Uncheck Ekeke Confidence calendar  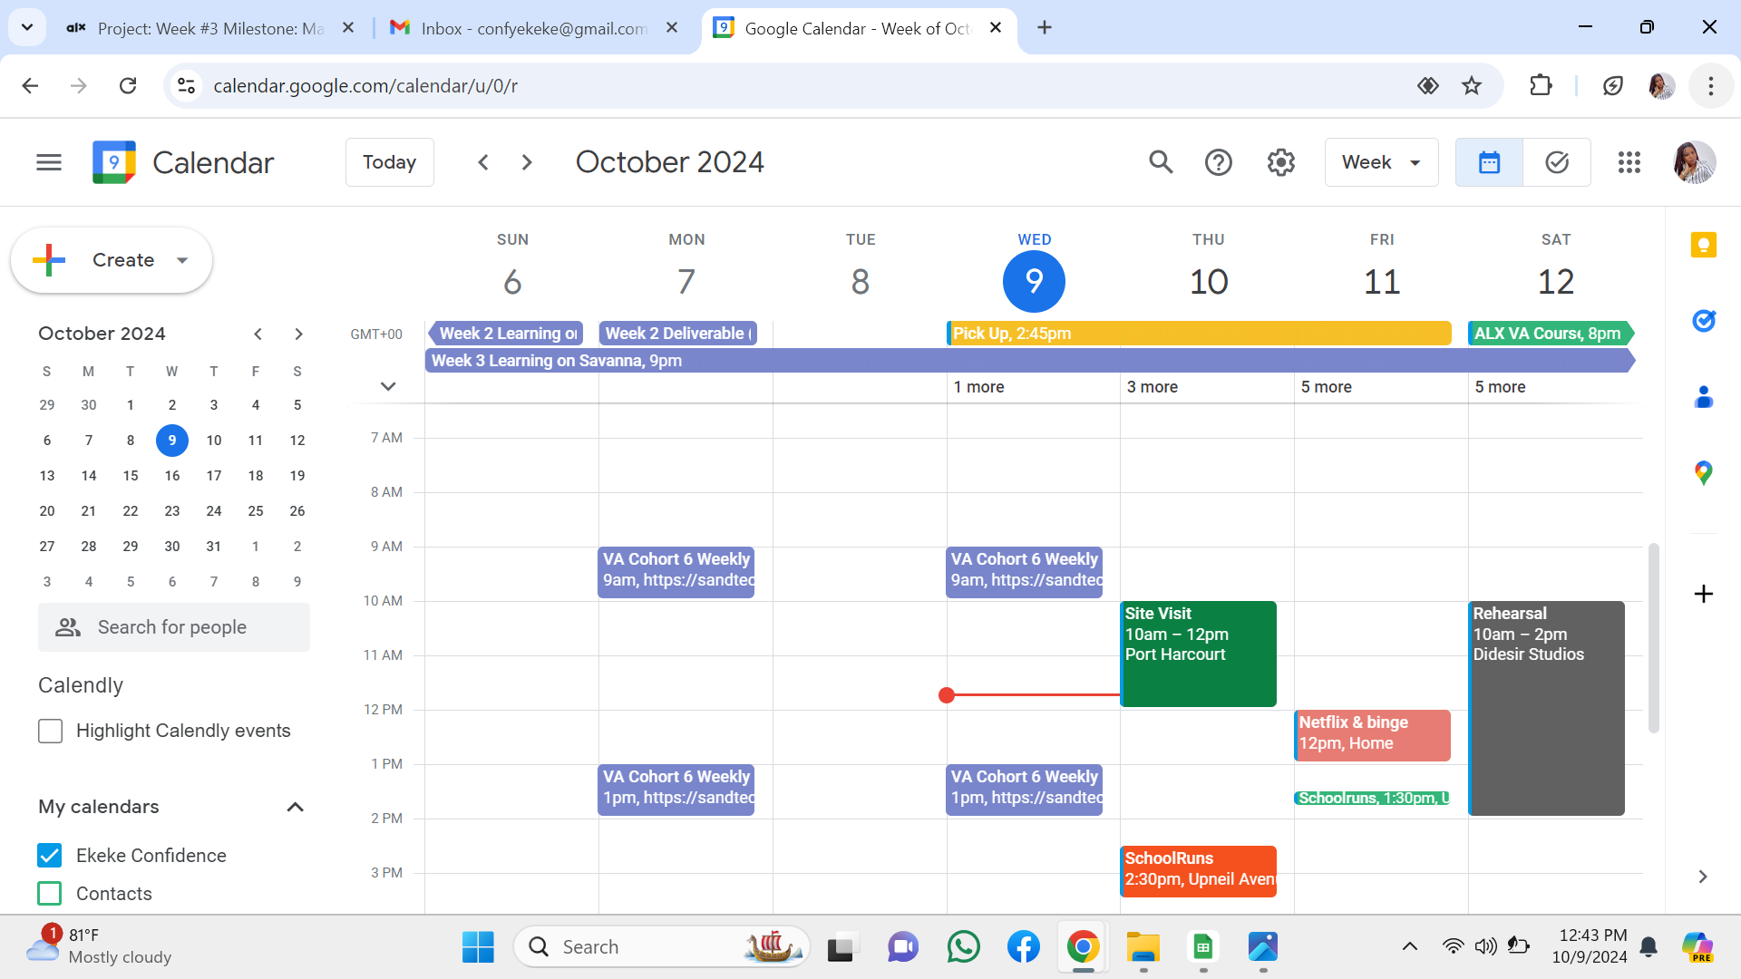tap(50, 856)
